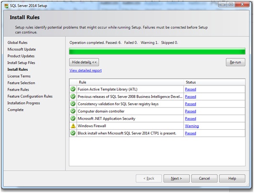Cancel the SQL Server setup
The image size is (254, 193).
[x=204, y=178]
